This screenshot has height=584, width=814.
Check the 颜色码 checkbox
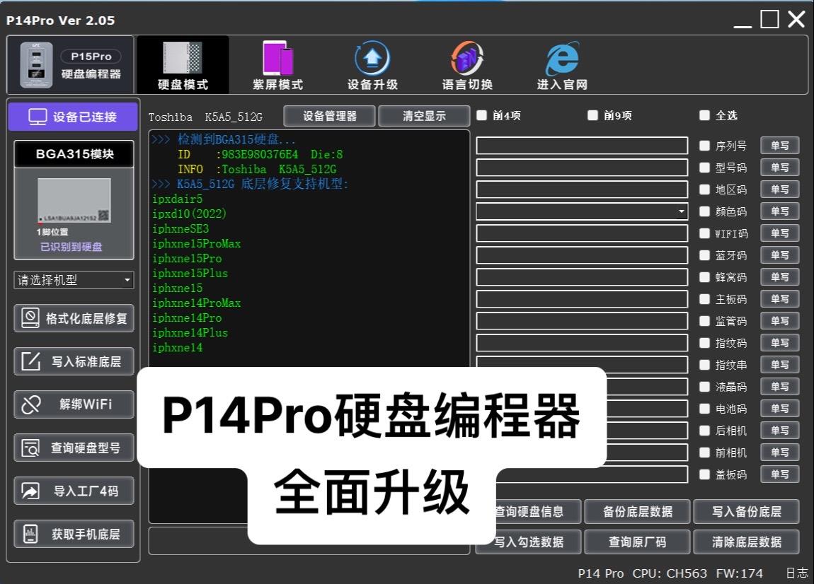point(704,211)
